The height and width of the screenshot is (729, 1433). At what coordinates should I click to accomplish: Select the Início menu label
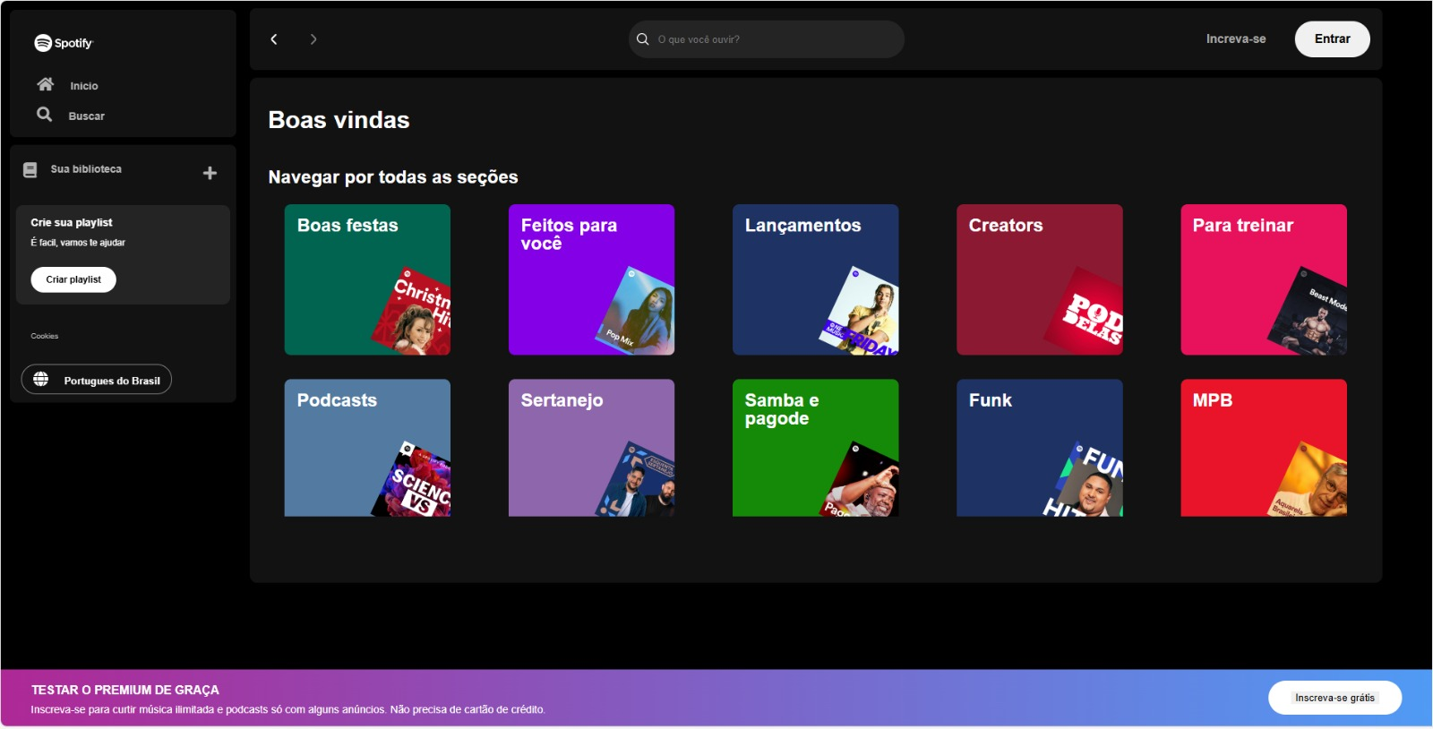84,86
